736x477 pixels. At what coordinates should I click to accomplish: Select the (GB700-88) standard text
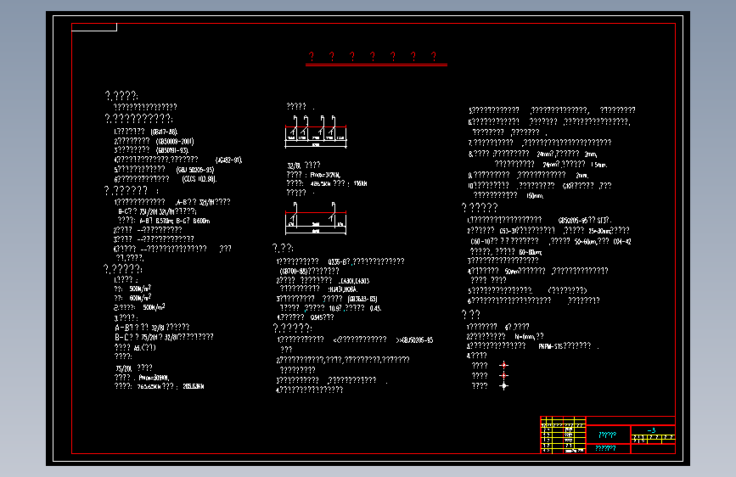pyautogui.click(x=294, y=271)
